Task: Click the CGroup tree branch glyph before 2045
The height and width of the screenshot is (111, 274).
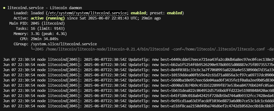Action: [x=33, y=49]
